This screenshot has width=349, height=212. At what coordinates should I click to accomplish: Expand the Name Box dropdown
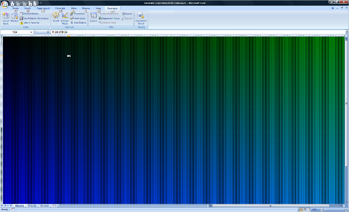pyautogui.click(x=31, y=32)
